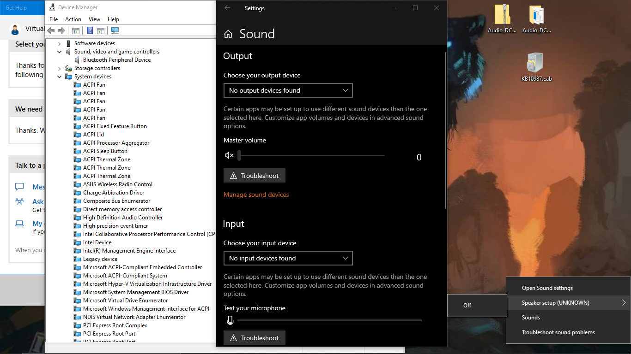The image size is (631, 354).
Task: Click the Back arrow in Device Manager toolbar
Action: (x=51, y=31)
